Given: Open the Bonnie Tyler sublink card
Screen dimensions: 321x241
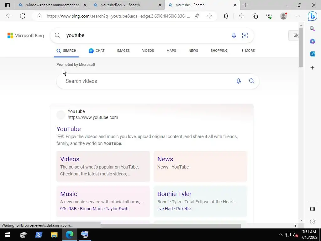Looking at the screenshot, I should 200,201.
